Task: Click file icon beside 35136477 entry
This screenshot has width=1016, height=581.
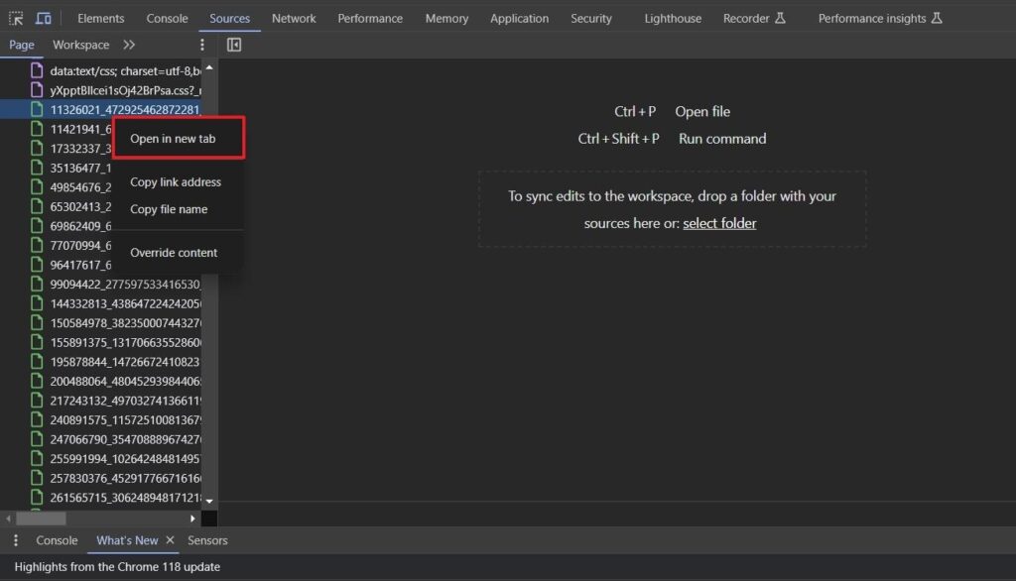Action: pos(37,168)
